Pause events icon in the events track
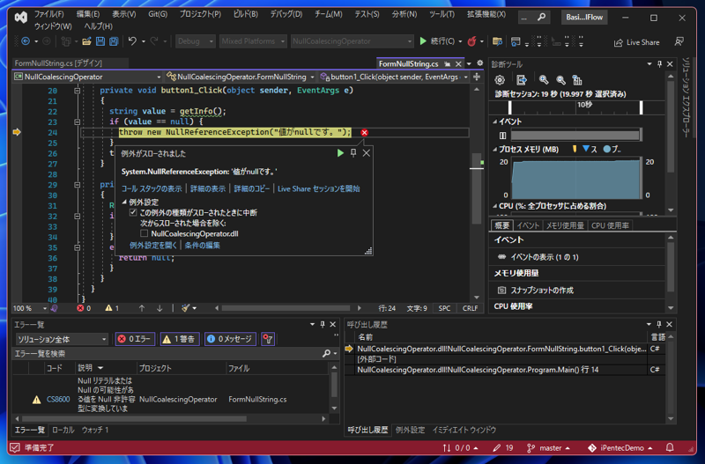Viewport: 705px width, 464px height. tap(502, 136)
